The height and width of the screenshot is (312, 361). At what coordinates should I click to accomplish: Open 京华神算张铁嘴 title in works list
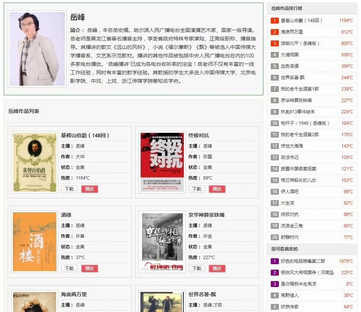tap(206, 215)
